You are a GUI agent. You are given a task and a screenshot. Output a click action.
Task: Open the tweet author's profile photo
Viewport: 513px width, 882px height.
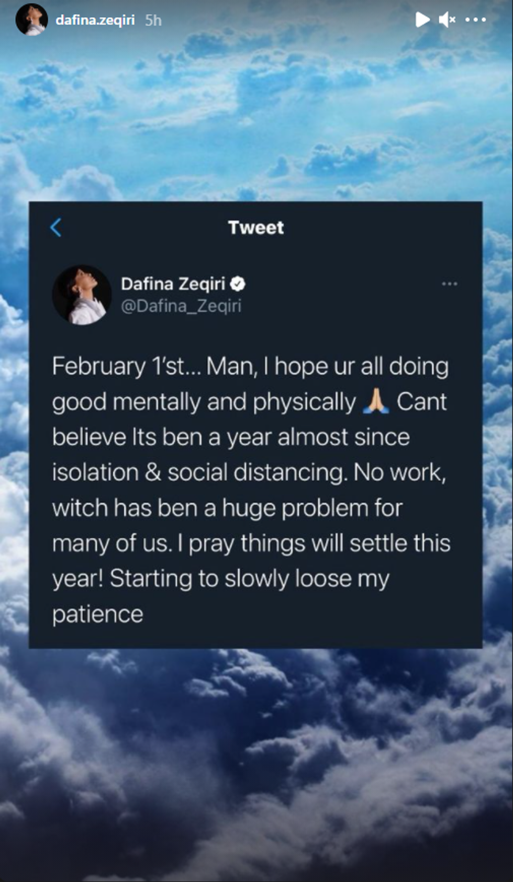[82, 295]
